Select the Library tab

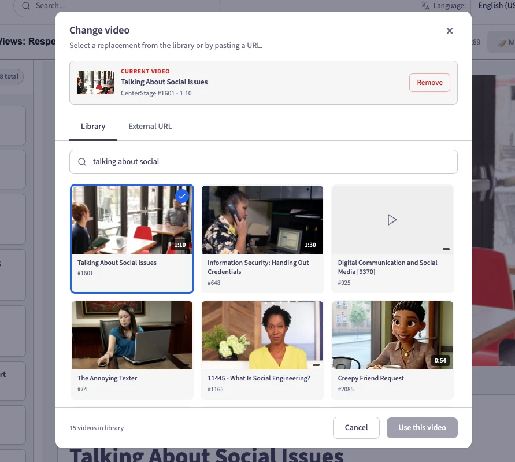[93, 127]
